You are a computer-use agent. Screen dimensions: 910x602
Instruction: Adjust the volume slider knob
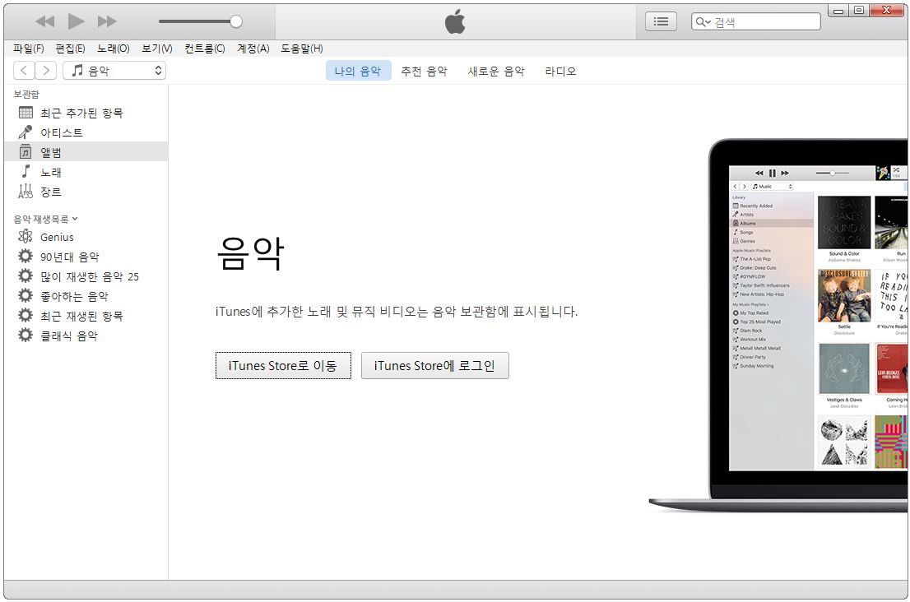tap(235, 22)
